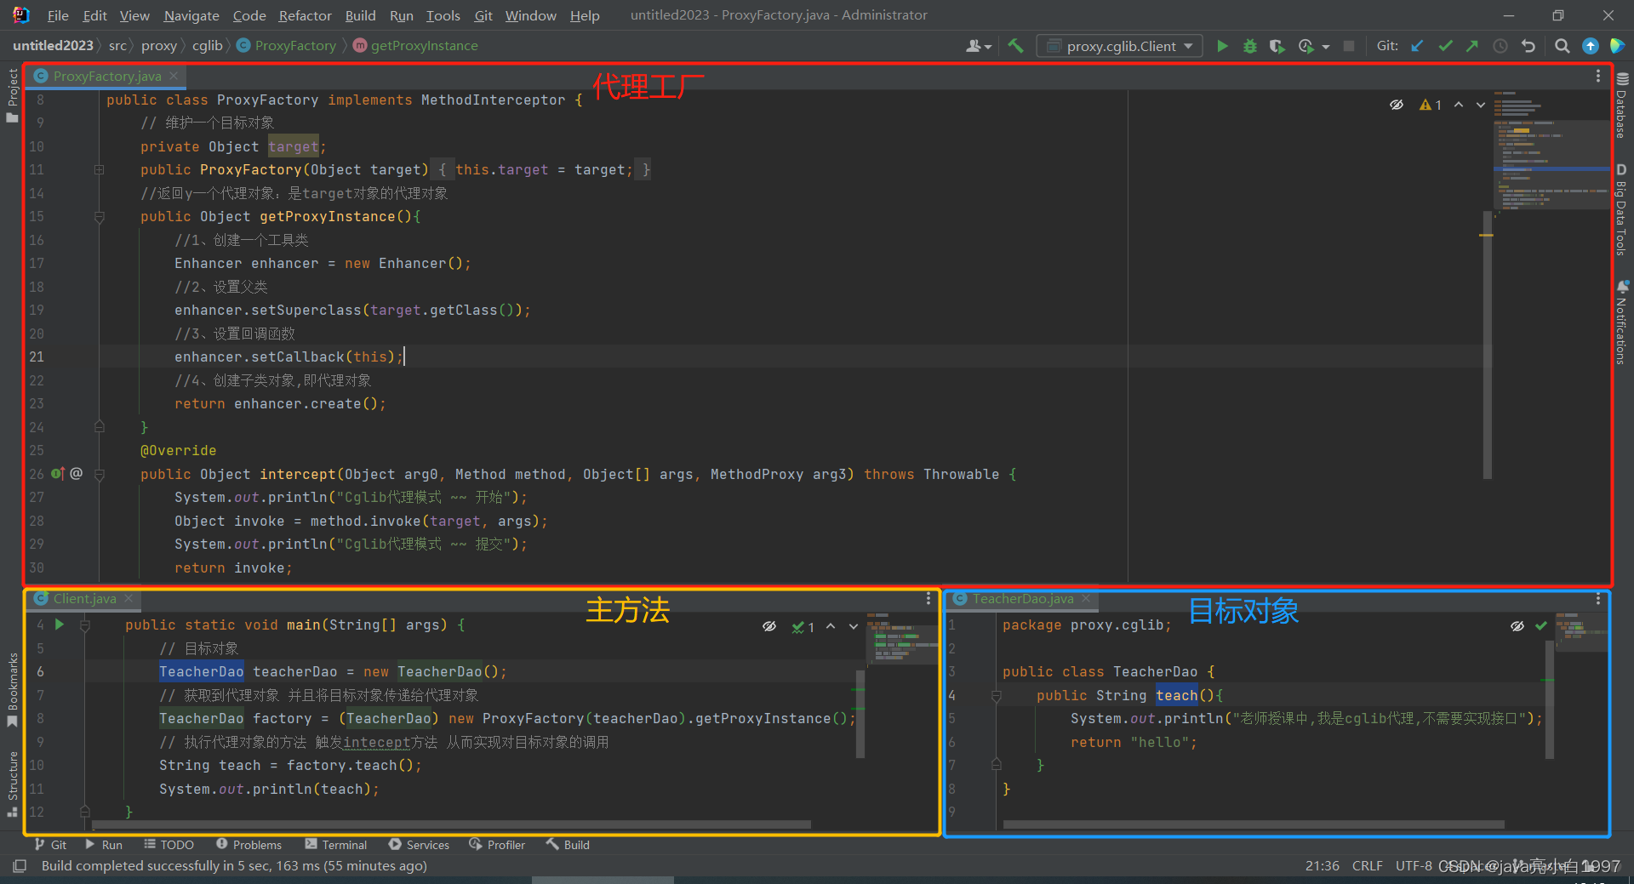Click the ProxyFactory editor vertical scrollbar
This screenshot has height=884, width=1634.
[1488, 345]
